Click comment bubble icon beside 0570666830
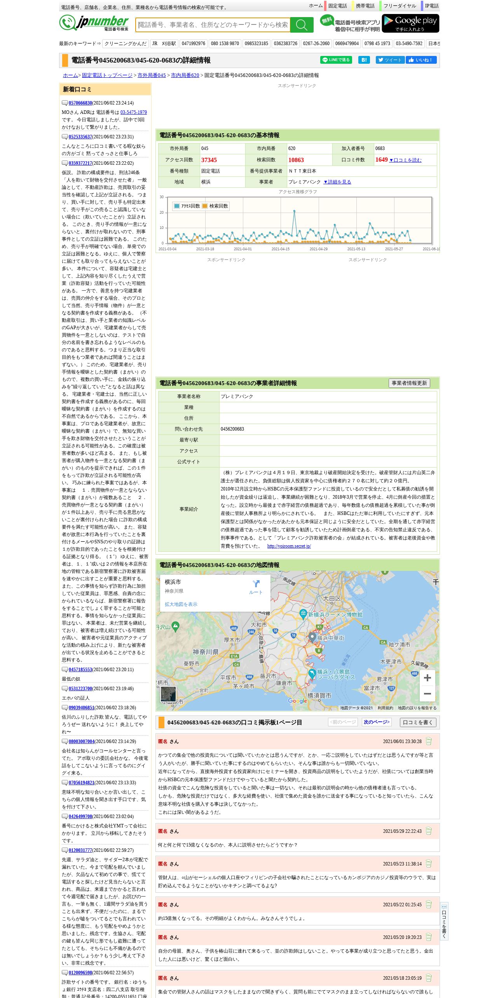Viewport: 499px width, 998px height. point(65,103)
